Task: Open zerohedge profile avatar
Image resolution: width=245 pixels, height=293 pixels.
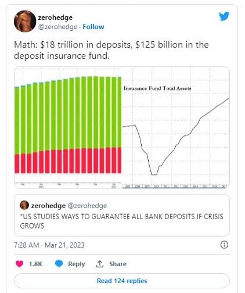Action: click(x=25, y=21)
